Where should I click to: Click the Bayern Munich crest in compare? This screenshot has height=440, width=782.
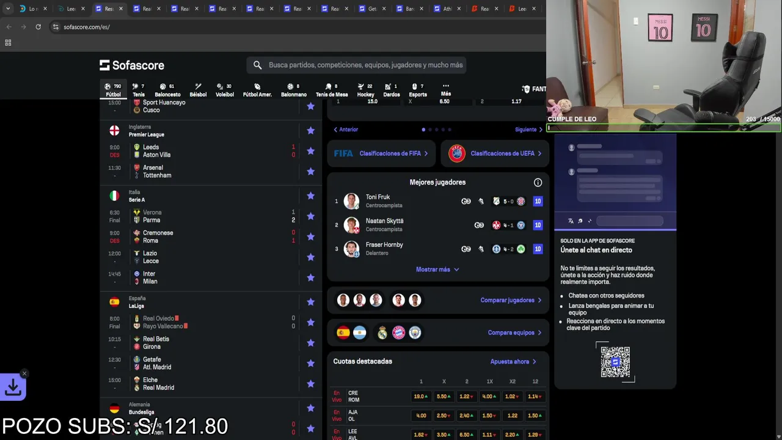click(x=398, y=332)
